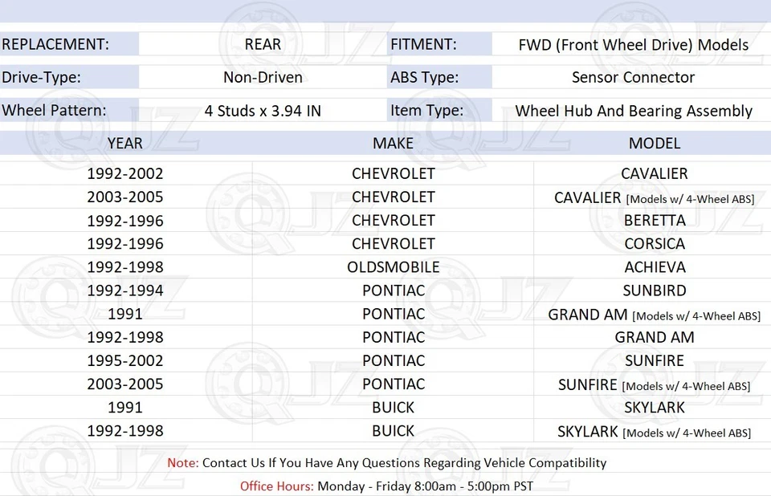Select the SKYLARK model without ABS note
This screenshot has height=496, width=771.
(654, 408)
